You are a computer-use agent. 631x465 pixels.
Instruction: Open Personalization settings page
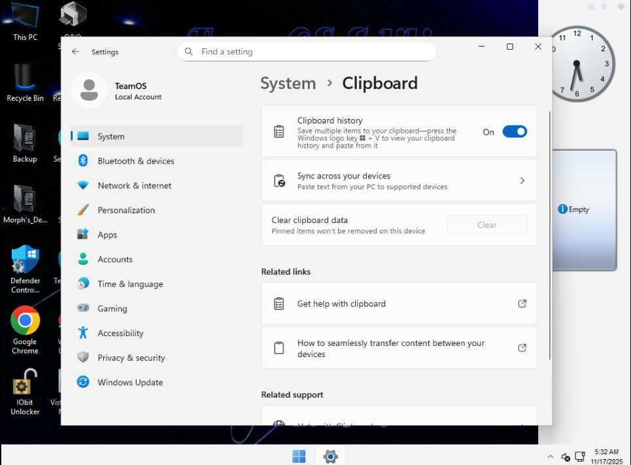point(126,211)
